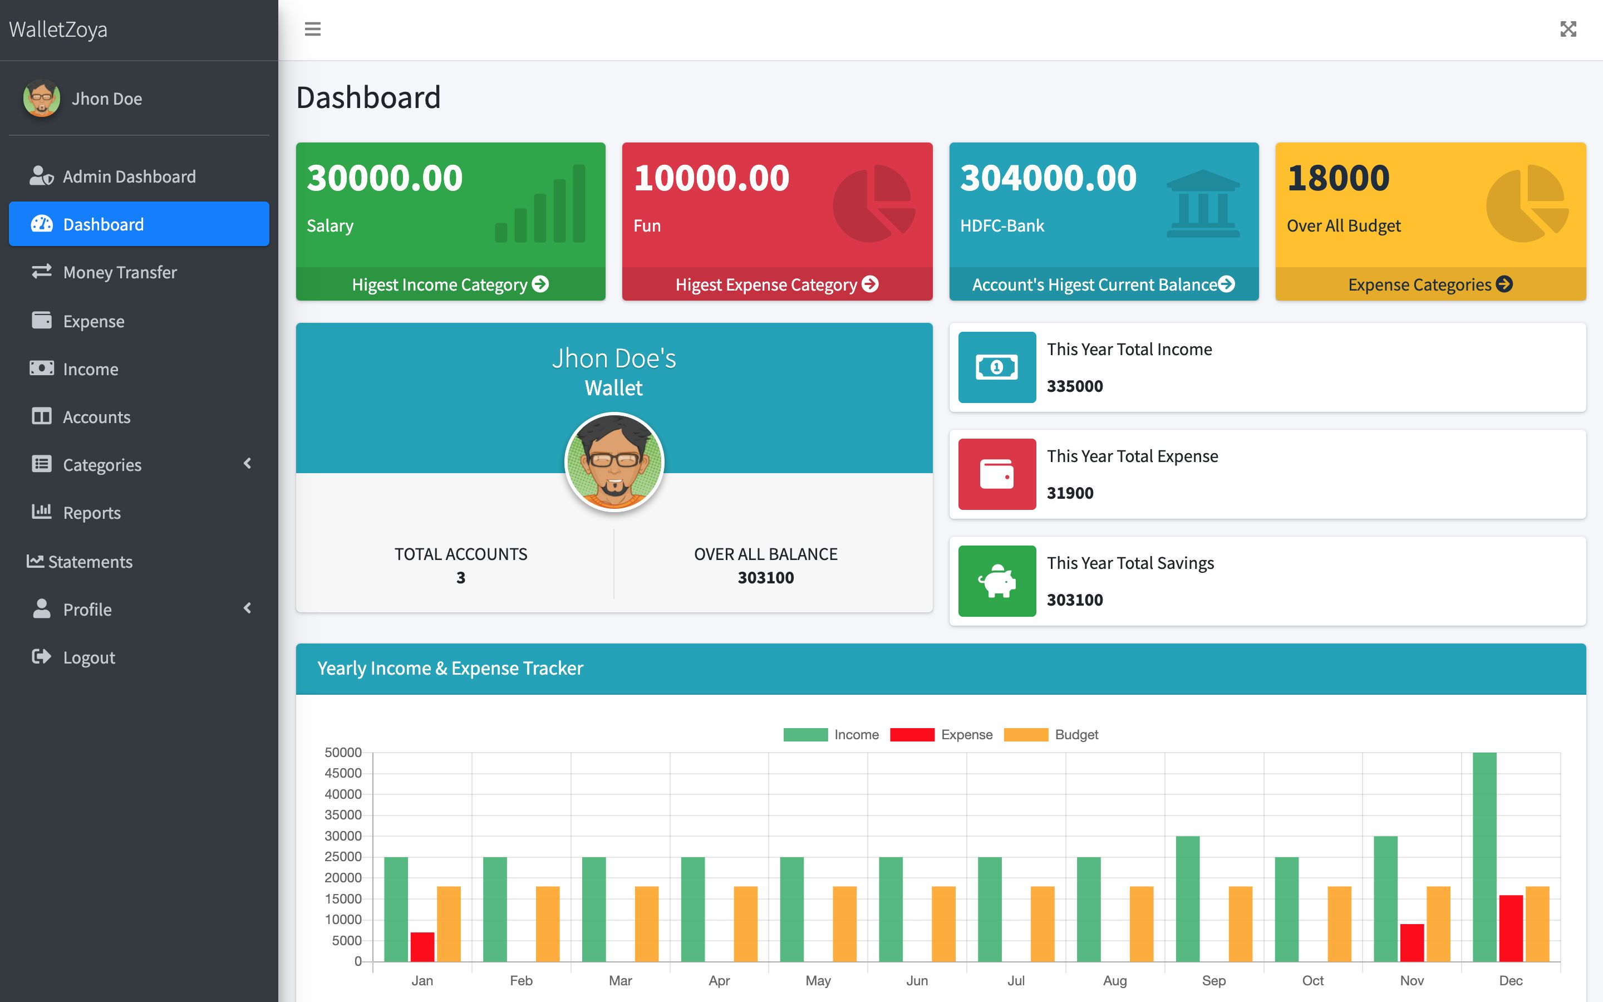
Task: Open the Accounts sidebar item
Action: [x=96, y=417]
